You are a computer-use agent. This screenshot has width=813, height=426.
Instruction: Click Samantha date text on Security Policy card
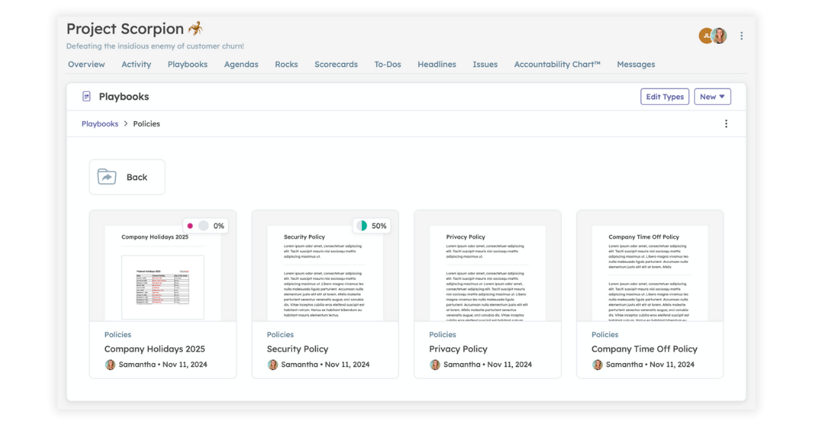pyautogui.click(x=325, y=364)
